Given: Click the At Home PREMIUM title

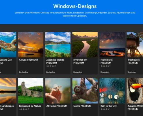Looking at the screenshot, I should click(57, 106).
